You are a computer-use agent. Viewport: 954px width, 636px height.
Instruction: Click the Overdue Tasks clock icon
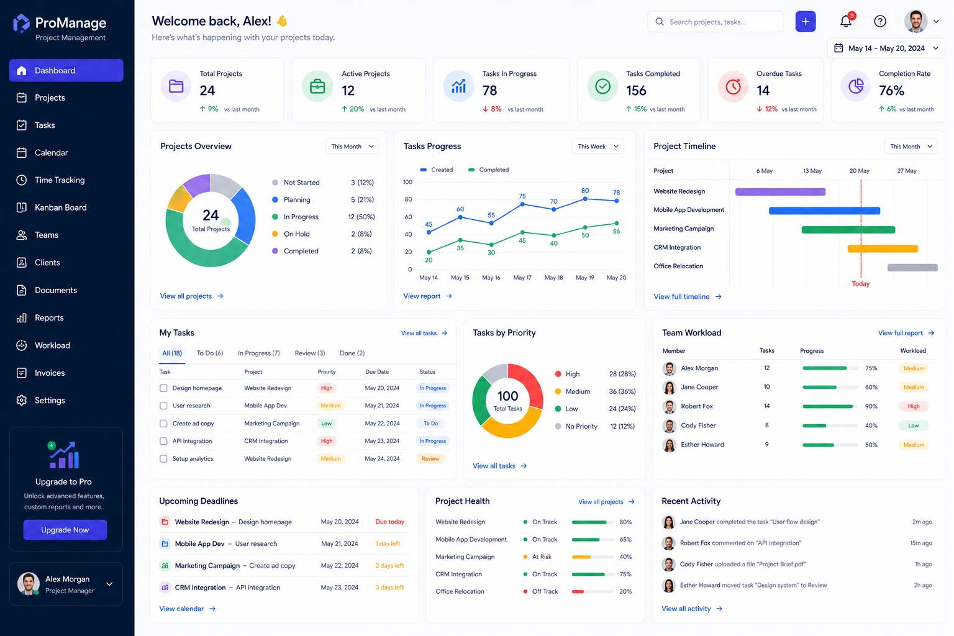pos(734,86)
